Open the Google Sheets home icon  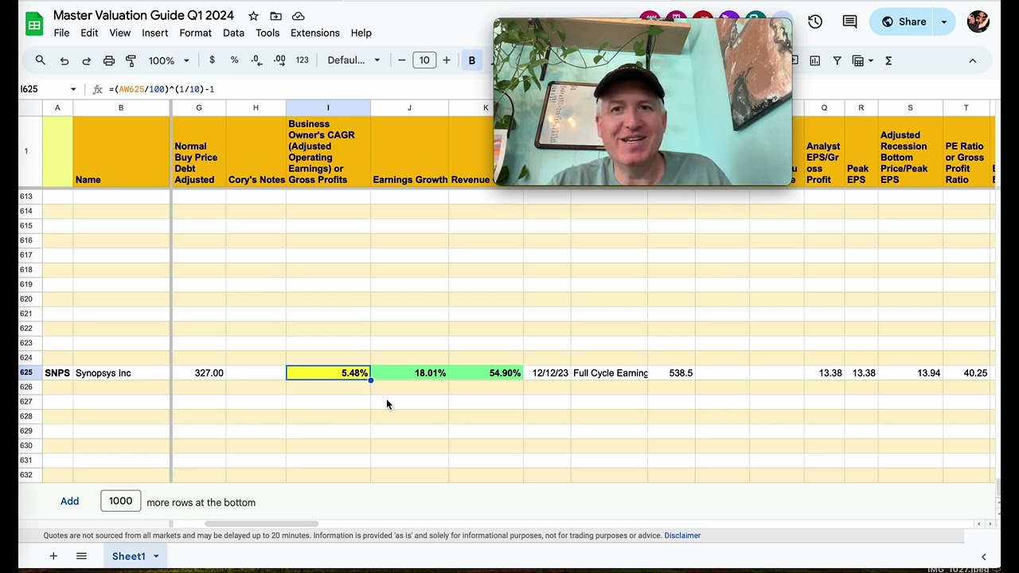[x=34, y=24]
